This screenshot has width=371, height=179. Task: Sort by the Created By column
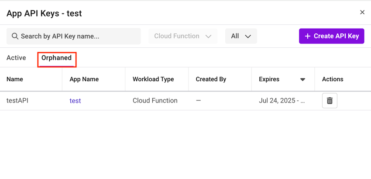point(211,79)
